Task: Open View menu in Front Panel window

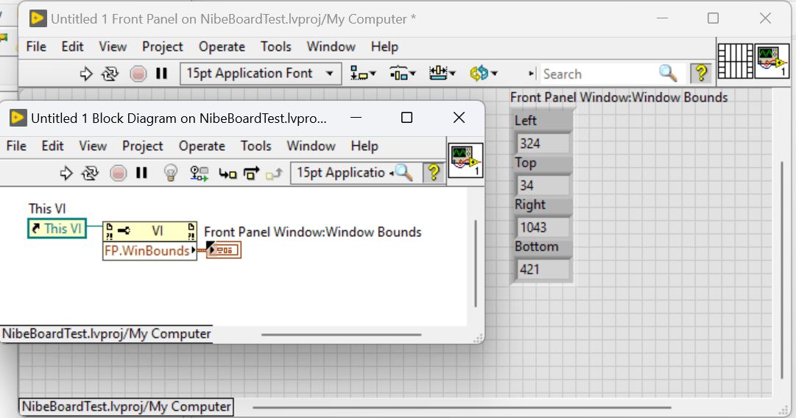Action: pos(113,46)
